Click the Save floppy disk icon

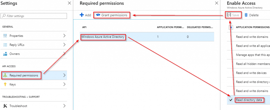coord(229,15)
